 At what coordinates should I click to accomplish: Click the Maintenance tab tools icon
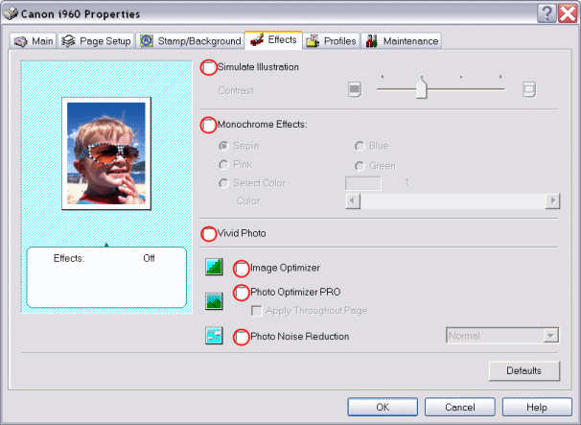(372, 41)
